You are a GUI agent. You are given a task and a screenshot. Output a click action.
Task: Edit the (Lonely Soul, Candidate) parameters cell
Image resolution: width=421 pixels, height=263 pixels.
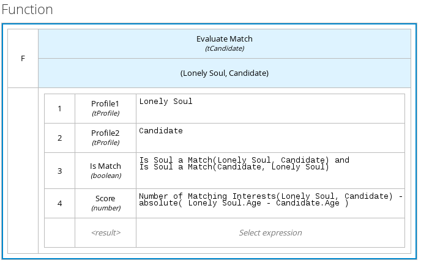(x=224, y=73)
